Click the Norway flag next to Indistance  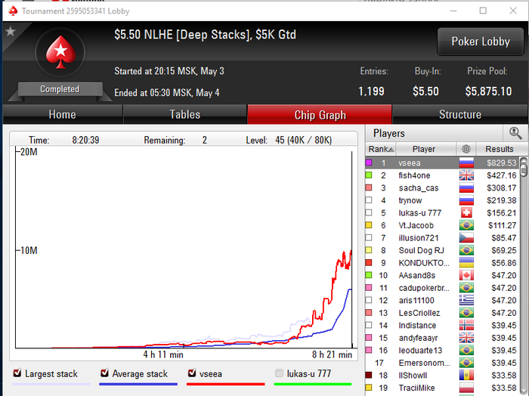pyautogui.click(x=466, y=325)
